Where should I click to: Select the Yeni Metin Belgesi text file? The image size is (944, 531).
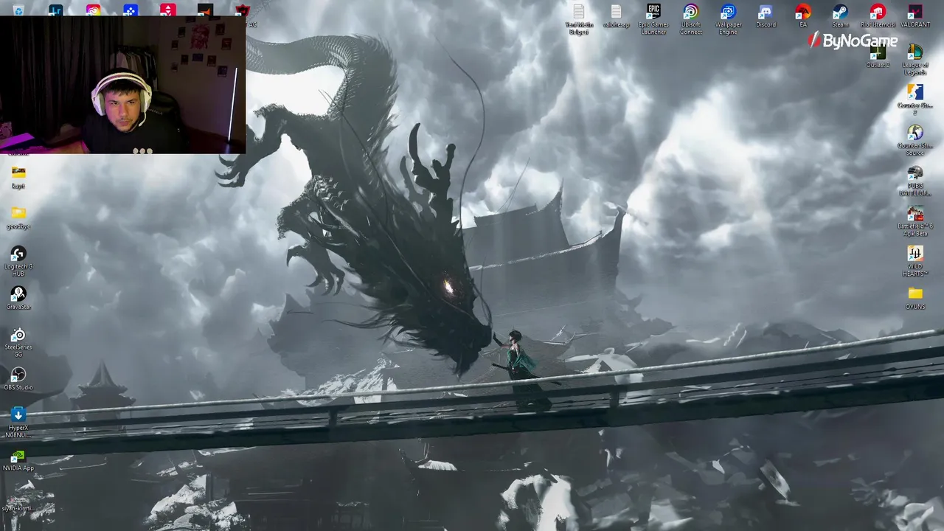[x=579, y=18]
